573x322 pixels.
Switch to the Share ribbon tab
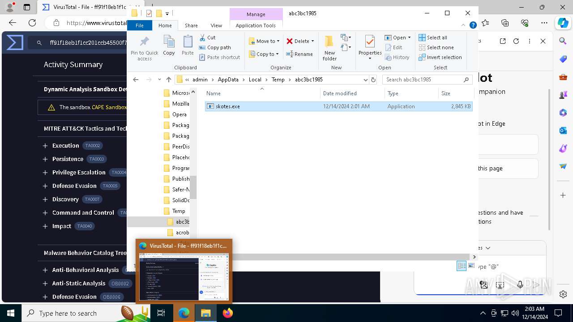[x=191, y=25]
